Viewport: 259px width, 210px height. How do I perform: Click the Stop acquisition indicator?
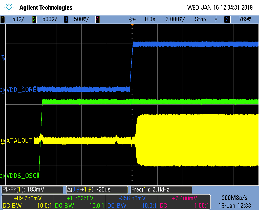(x=200, y=19)
